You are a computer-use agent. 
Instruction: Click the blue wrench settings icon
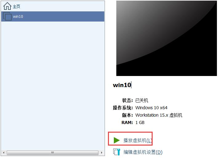(117, 152)
